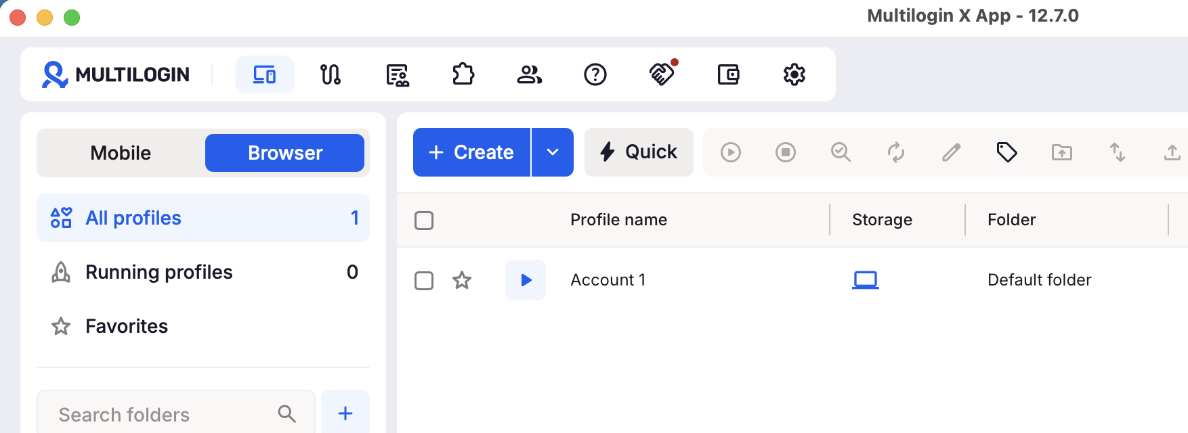Image resolution: width=1188 pixels, height=433 pixels.
Task: Click the laptop storage icon for Account 1
Action: (x=866, y=280)
